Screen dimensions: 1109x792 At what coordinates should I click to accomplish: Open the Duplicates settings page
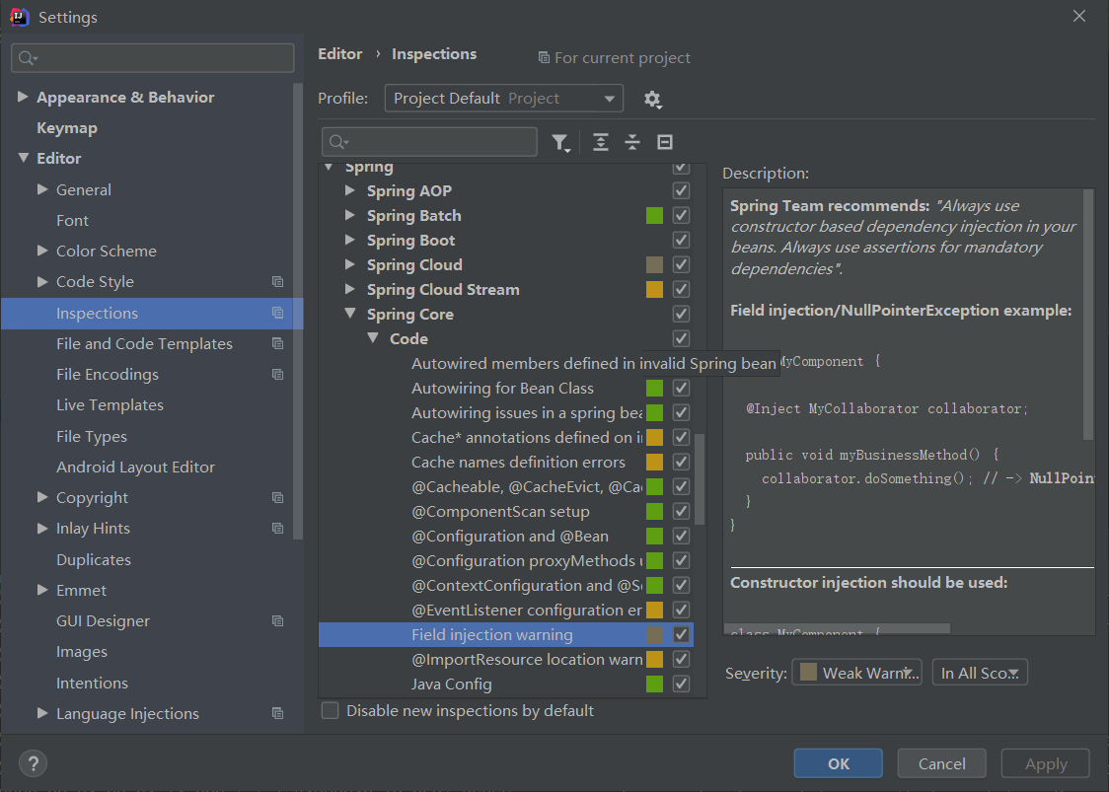coord(94,560)
